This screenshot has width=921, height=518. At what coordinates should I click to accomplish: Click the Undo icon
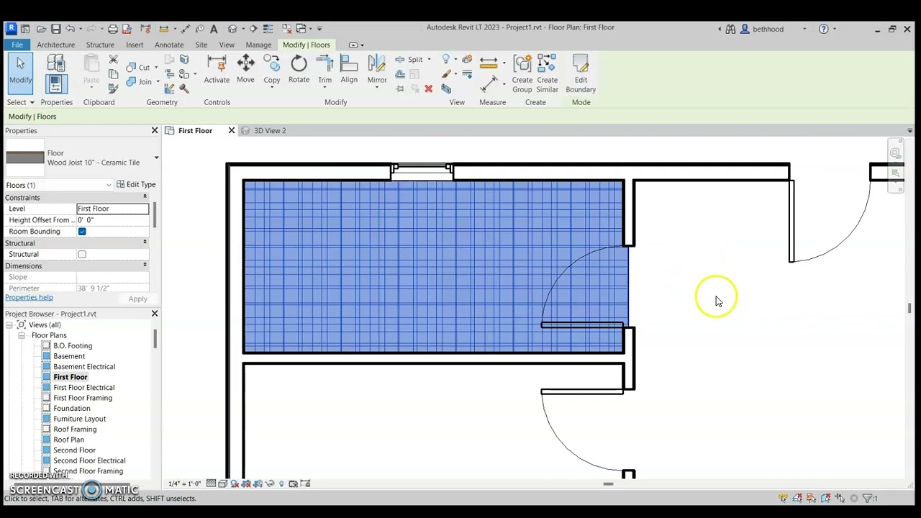70,29
